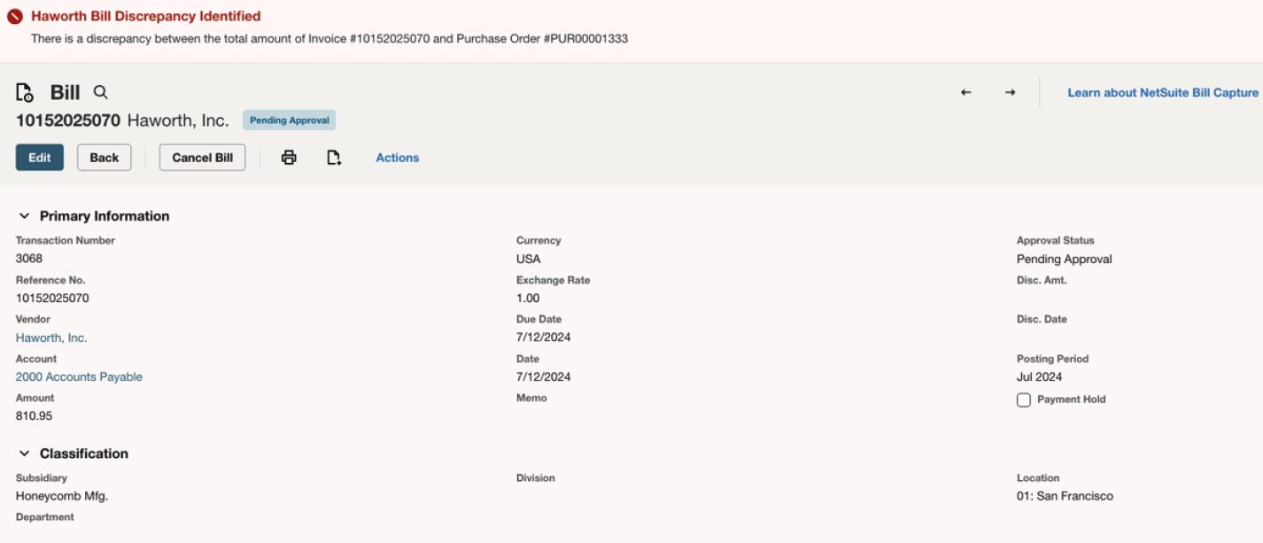
Task: Select reference number 10152025070 value
Action: click(52, 299)
